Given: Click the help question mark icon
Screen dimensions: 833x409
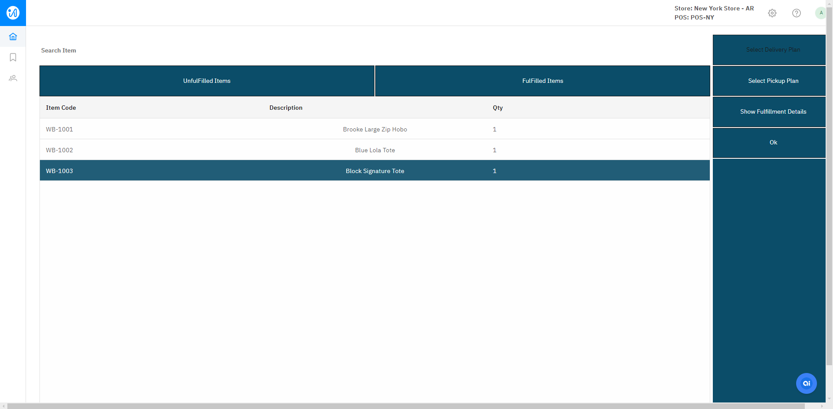Looking at the screenshot, I should point(797,13).
